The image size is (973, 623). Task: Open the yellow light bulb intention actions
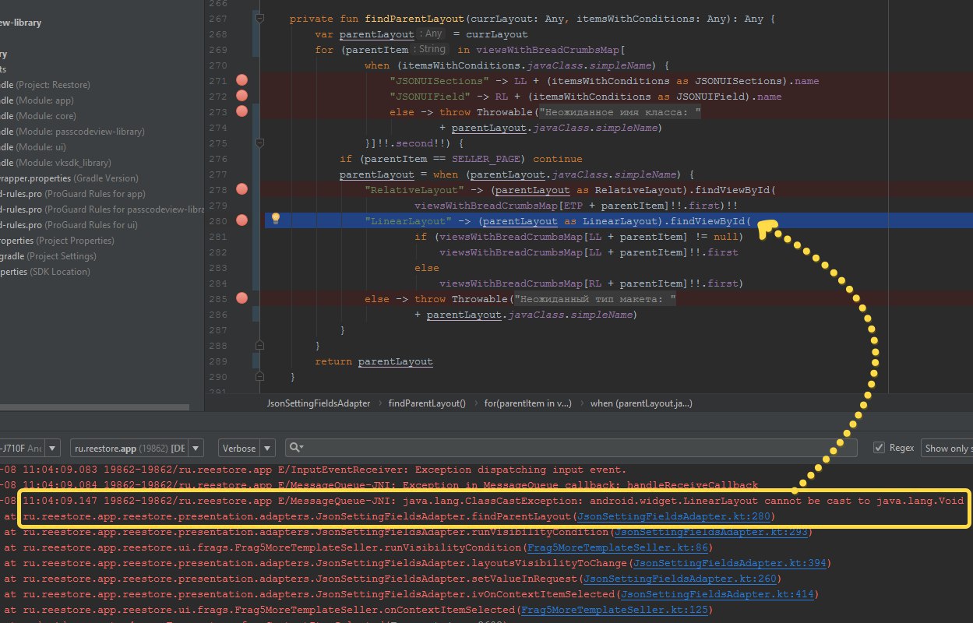point(275,220)
